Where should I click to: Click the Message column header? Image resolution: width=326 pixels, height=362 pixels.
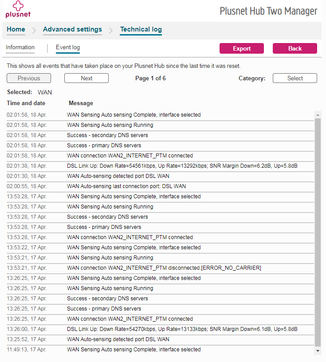tap(81, 103)
